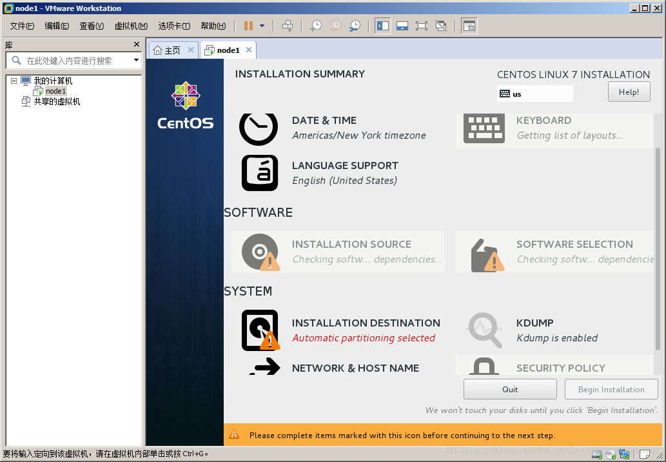Take a snapshot of this virtual machine
The image size is (666, 462).
(315, 26)
